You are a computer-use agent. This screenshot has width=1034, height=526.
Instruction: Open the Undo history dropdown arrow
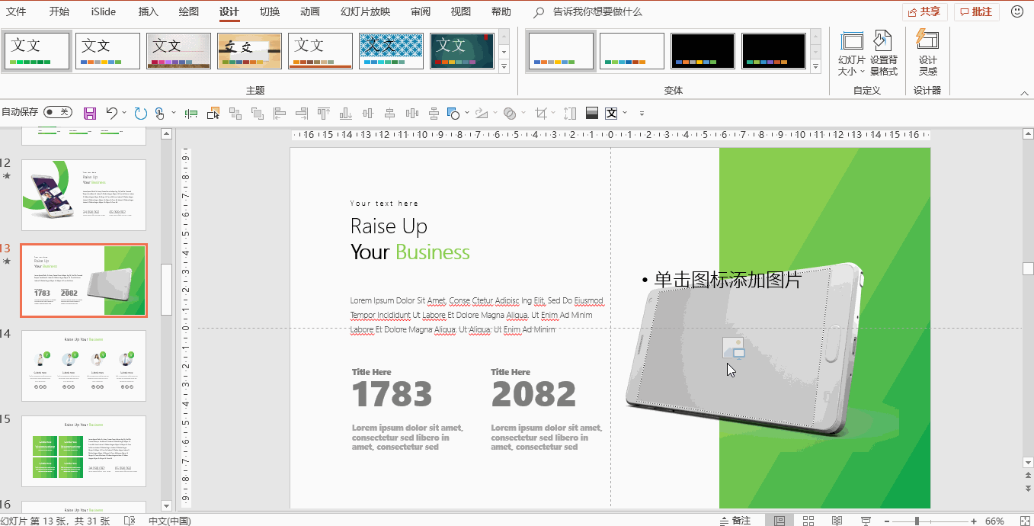(124, 114)
